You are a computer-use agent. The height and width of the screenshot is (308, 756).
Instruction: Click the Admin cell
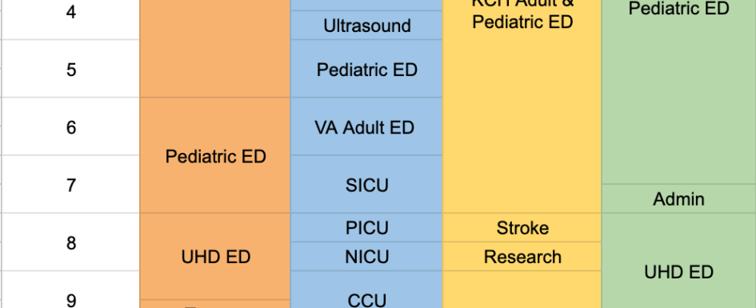pyautogui.click(x=678, y=198)
